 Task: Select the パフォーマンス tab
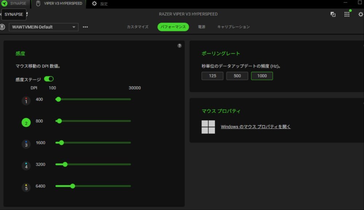(x=173, y=27)
